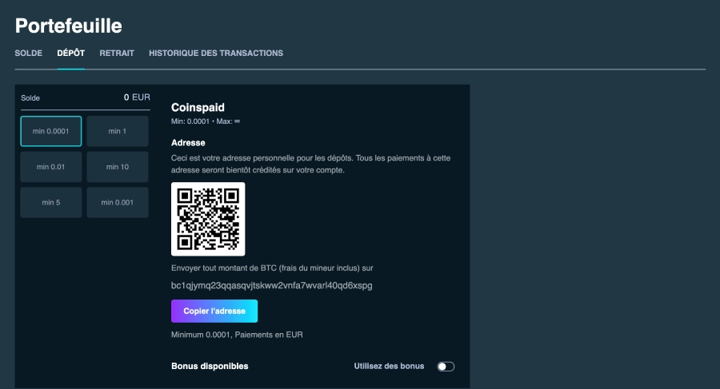Switch to the Solde tab
This screenshot has width=720, height=389.
tap(28, 54)
